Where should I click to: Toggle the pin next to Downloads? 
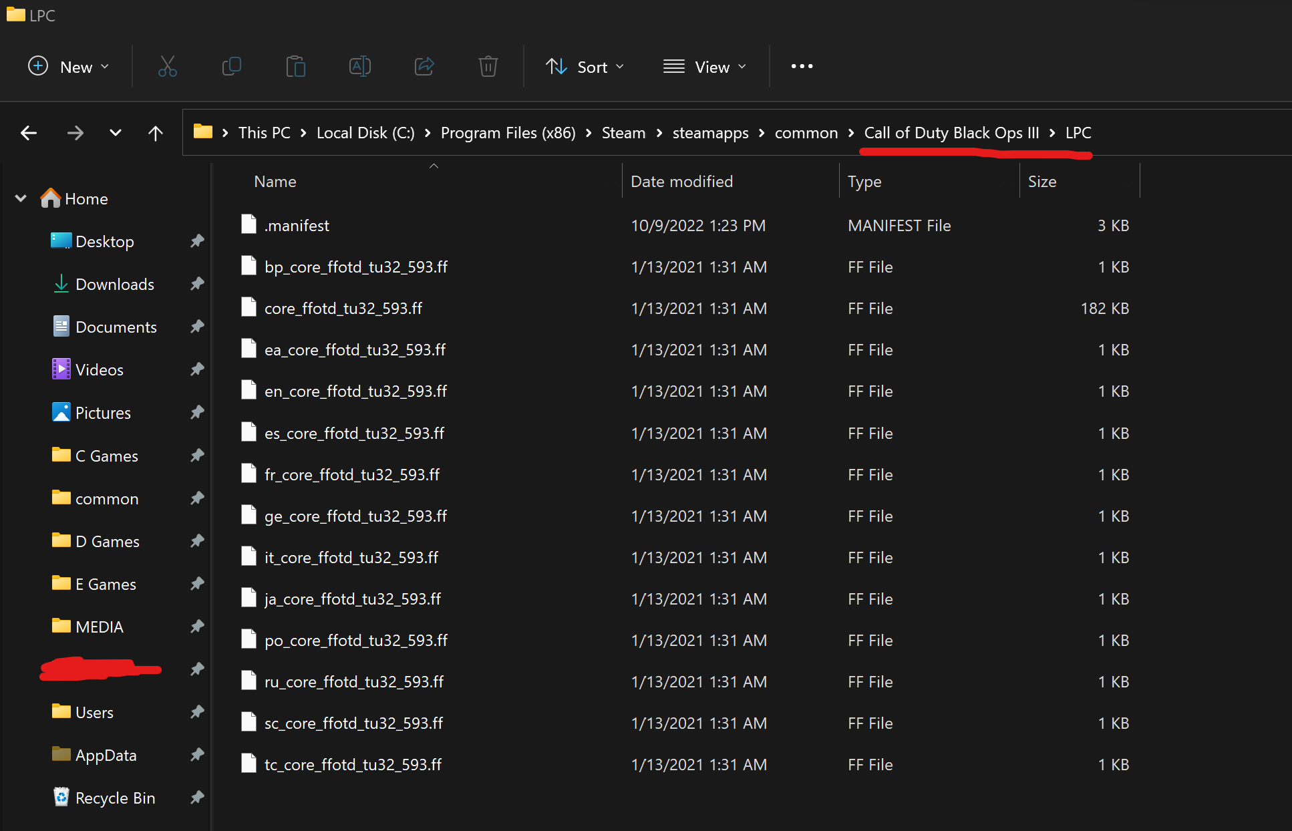(197, 284)
